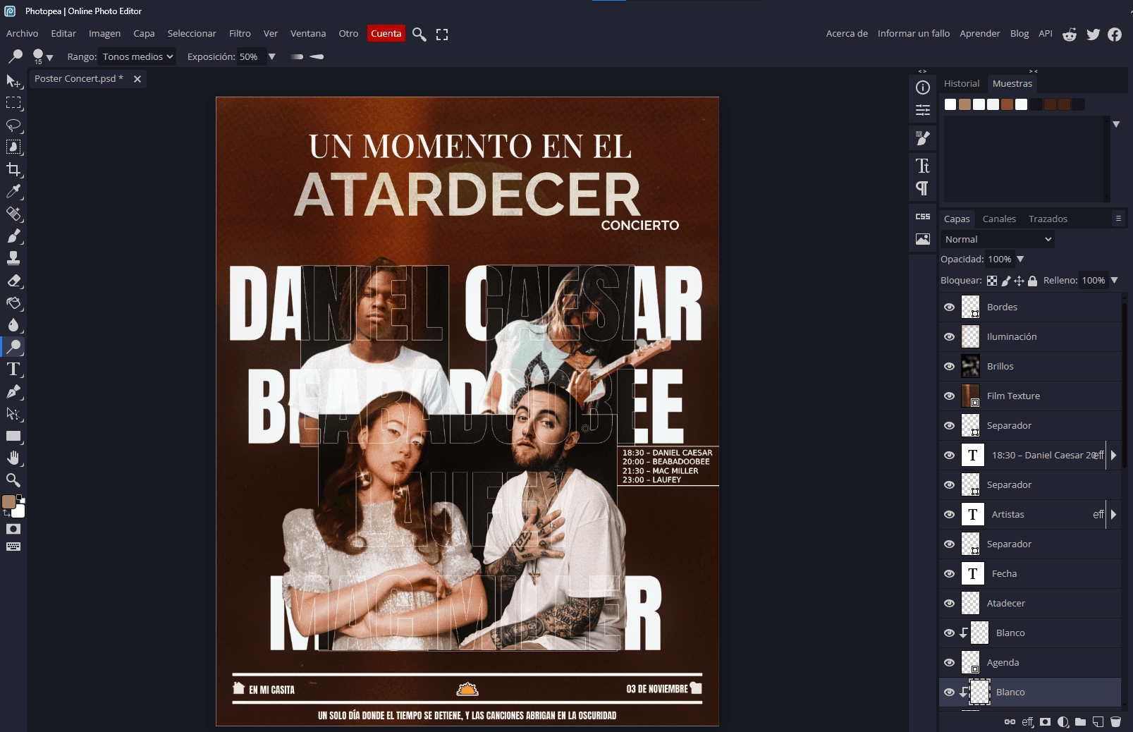Screen dimensions: 1133x732
Task: Select the Crop tool
Action: pos(13,169)
